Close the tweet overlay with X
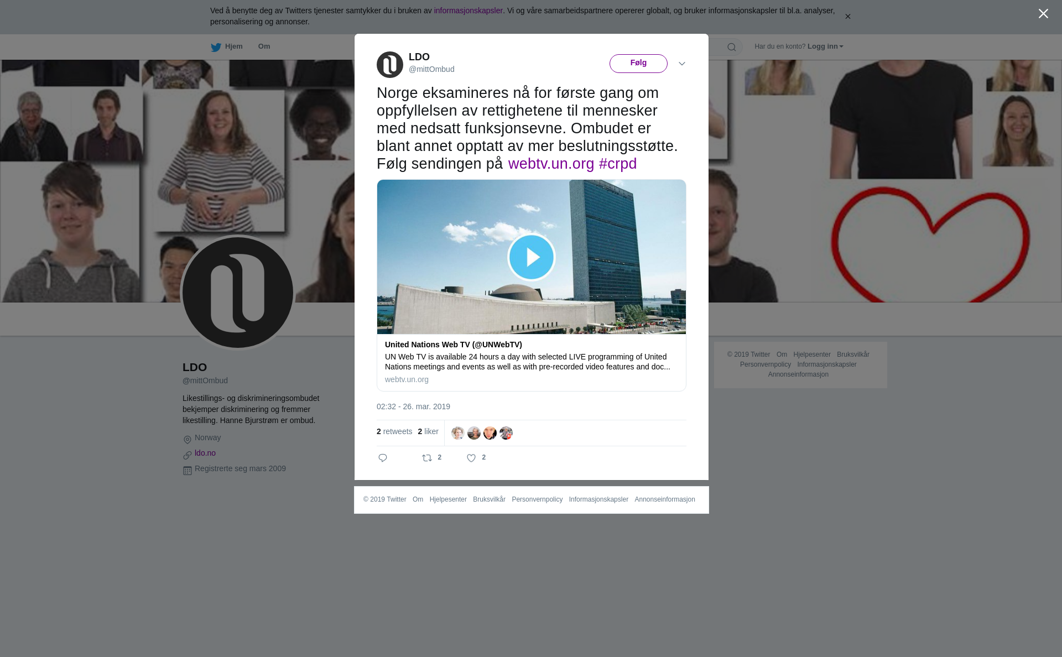The width and height of the screenshot is (1062, 657). [1043, 14]
